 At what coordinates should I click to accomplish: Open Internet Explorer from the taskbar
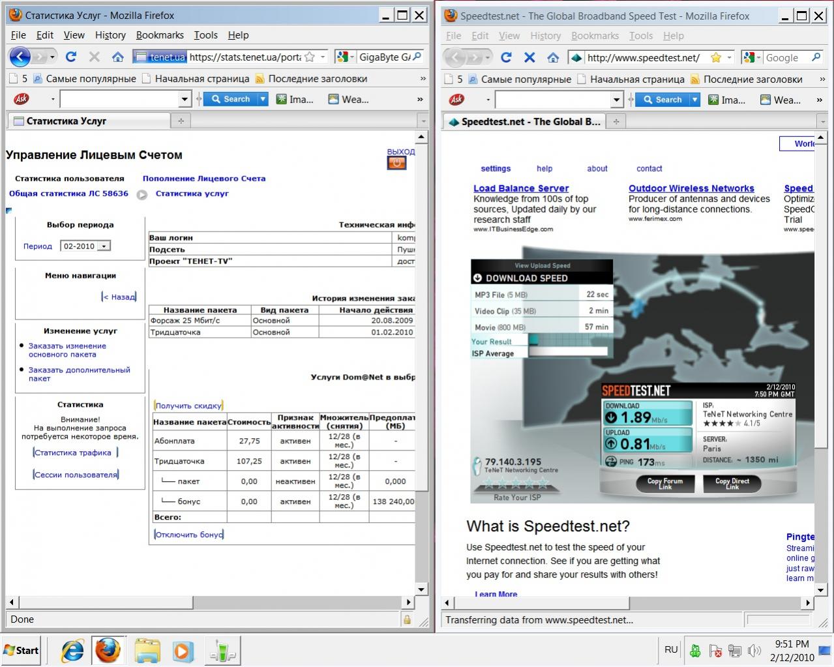[x=72, y=650]
